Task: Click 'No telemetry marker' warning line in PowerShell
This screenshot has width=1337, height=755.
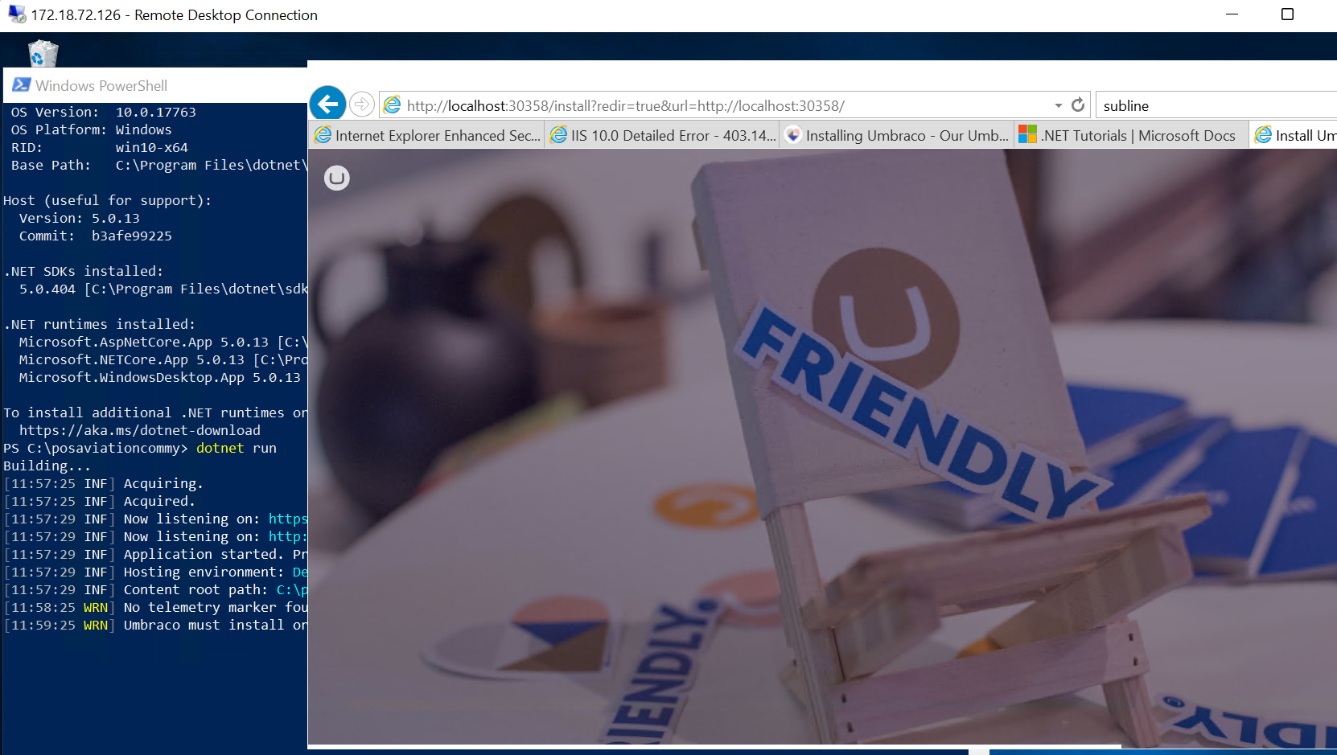Action: (155, 607)
